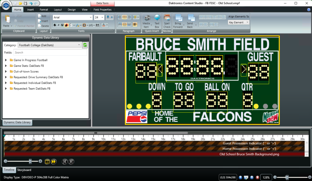Open the Key Element alignment dropdown
The height and width of the screenshot is (181, 312).
[x=239, y=22]
